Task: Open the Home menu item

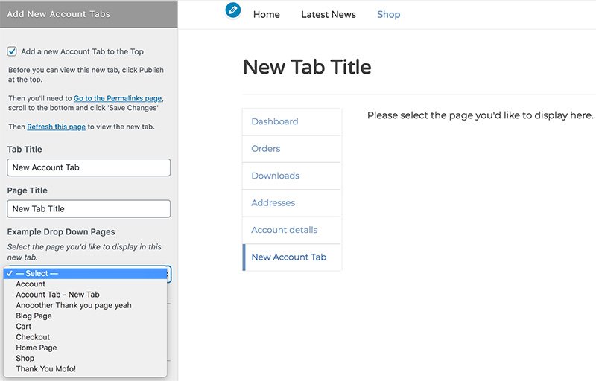Action: pos(267,14)
